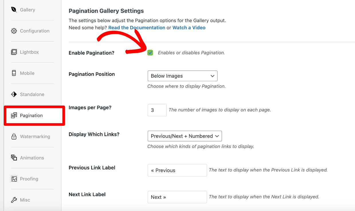Expand the Display Which Links dropdown
This screenshot has width=355, height=211.
coord(184,136)
